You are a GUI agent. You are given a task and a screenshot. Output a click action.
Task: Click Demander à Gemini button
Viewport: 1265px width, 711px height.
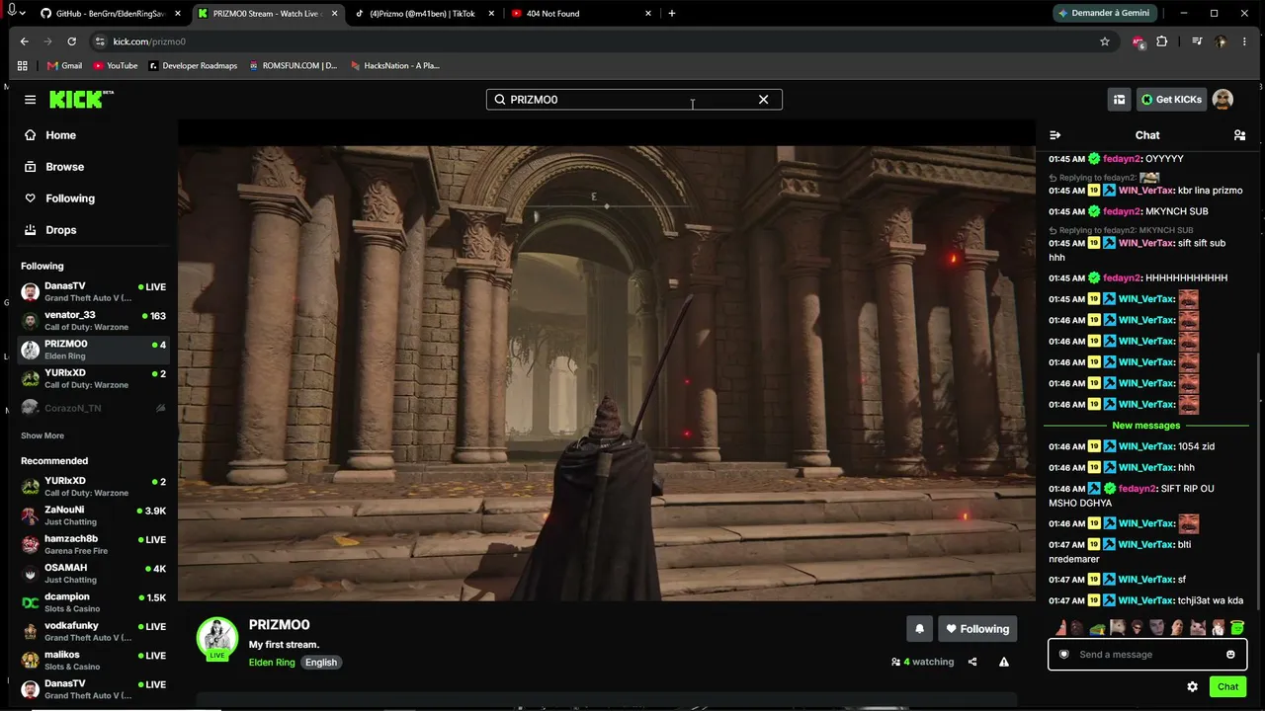click(x=1103, y=14)
